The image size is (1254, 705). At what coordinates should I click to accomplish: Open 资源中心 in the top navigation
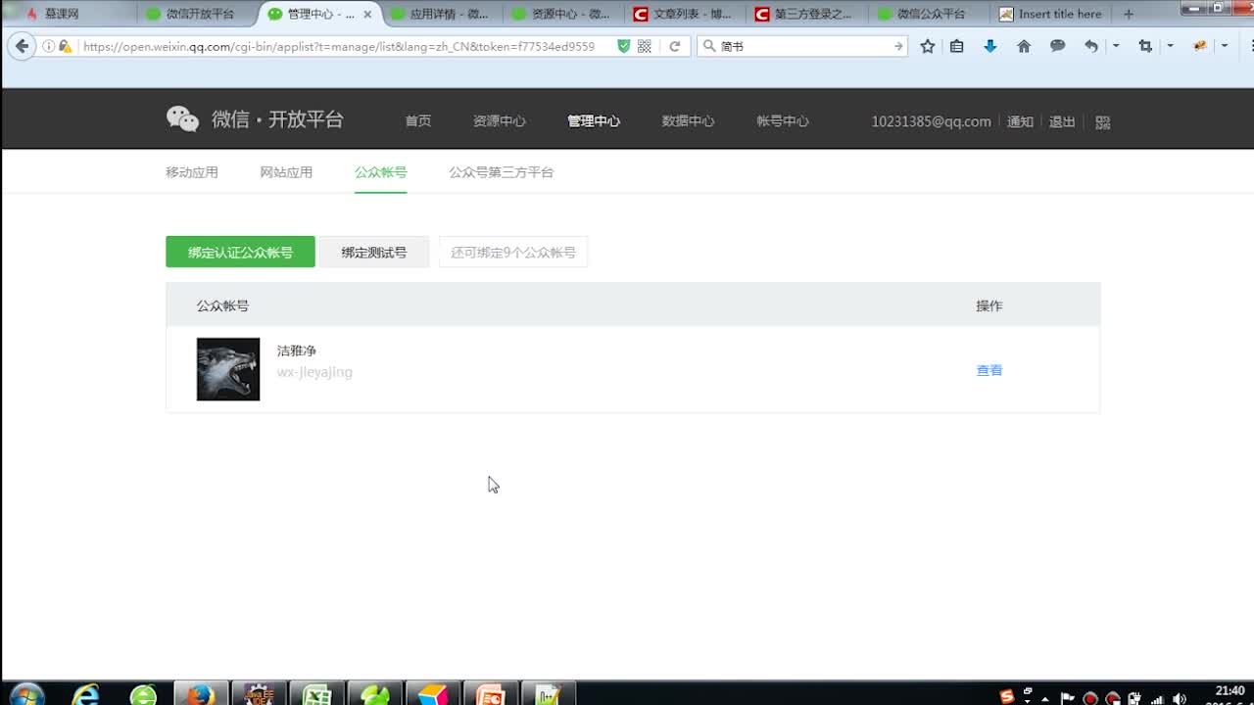[x=500, y=121]
